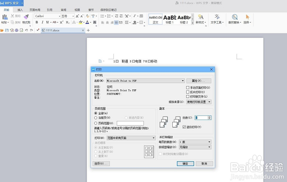Check manual duplex printing box

coord(188,88)
